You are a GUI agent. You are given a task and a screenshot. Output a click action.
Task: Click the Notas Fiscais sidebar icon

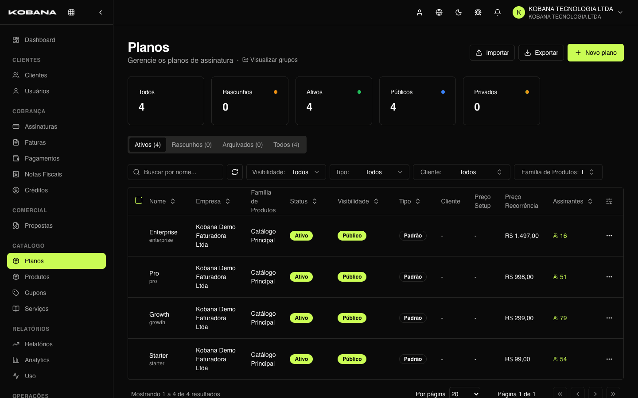click(16, 174)
